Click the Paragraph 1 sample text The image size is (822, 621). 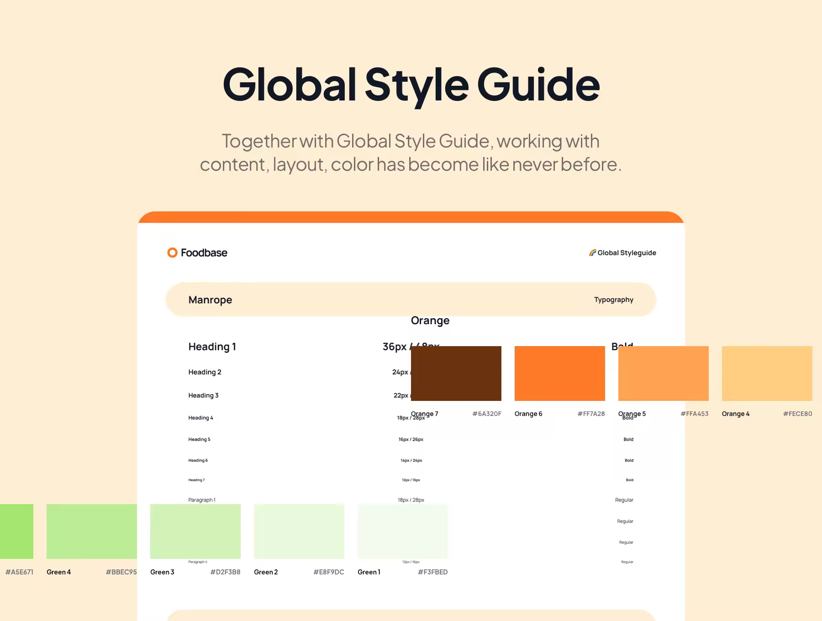click(x=202, y=500)
